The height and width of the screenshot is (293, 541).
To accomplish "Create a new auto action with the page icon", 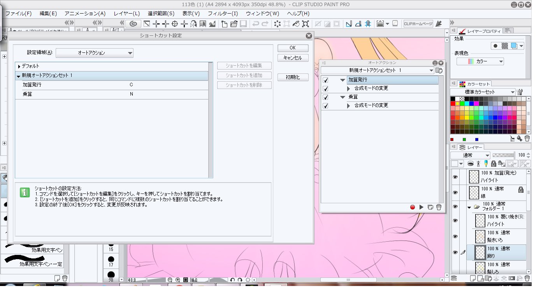I will 430,207.
